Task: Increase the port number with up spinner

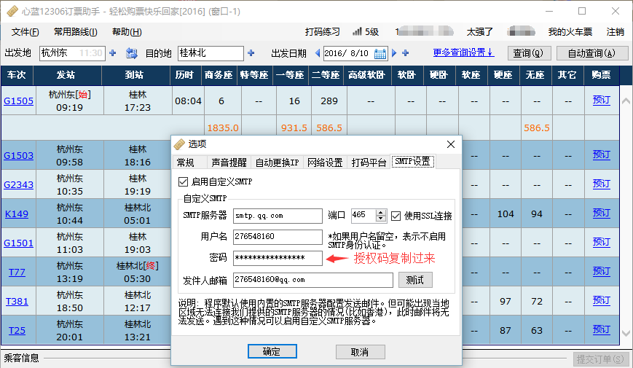Action: point(380,213)
